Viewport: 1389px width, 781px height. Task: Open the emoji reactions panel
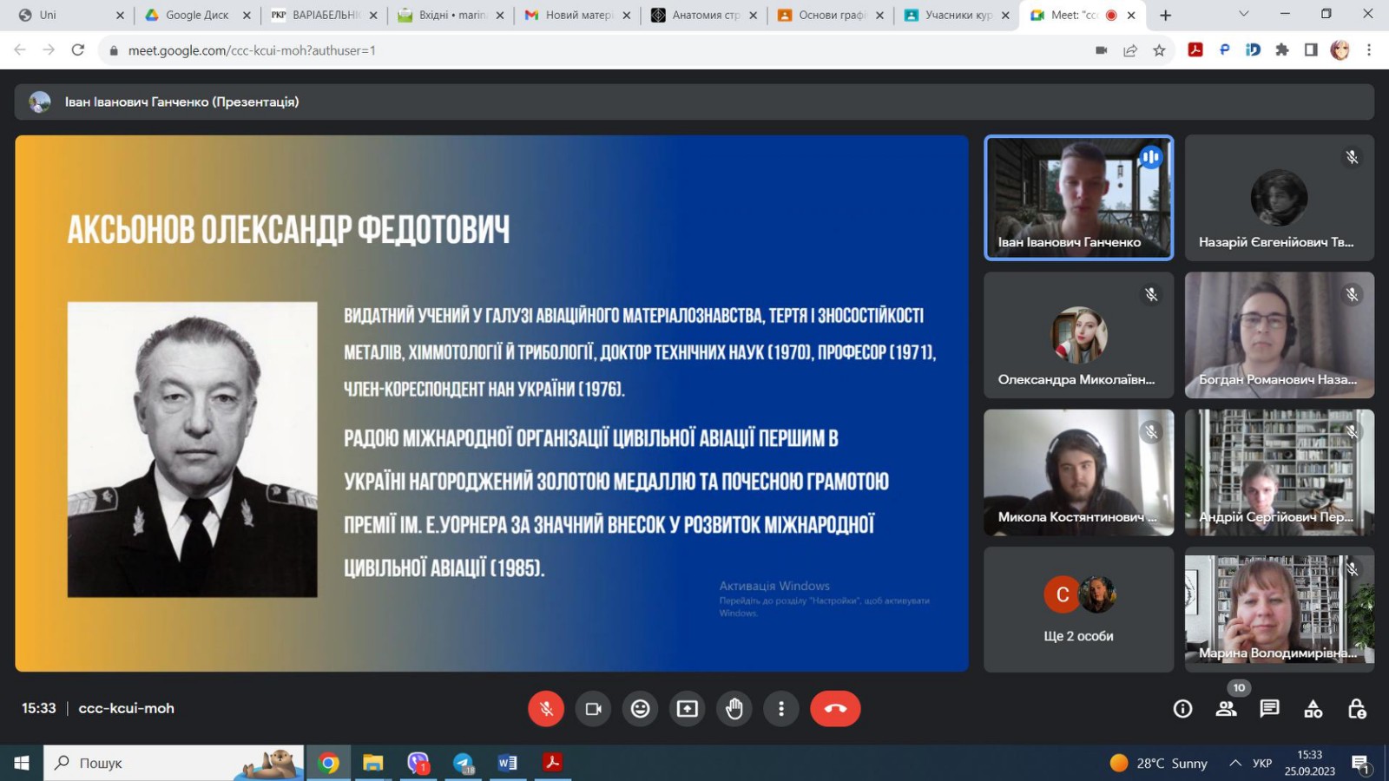(x=640, y=709)
